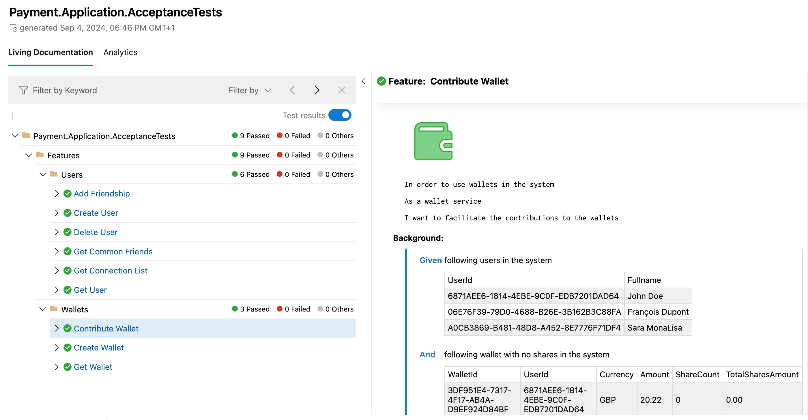Expand the Contribute Wallet feature

[57, 329]
